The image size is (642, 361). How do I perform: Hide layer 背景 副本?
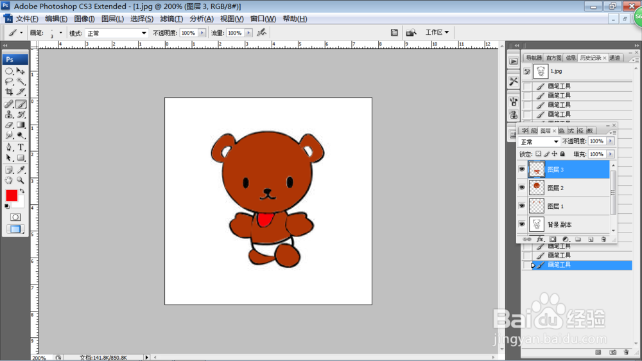(522, 225)
